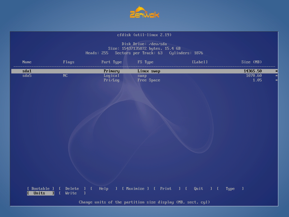This screenshot has width=289, height=217.
Task: Select the Bootable menu option
Action: [x=40, y=189]
